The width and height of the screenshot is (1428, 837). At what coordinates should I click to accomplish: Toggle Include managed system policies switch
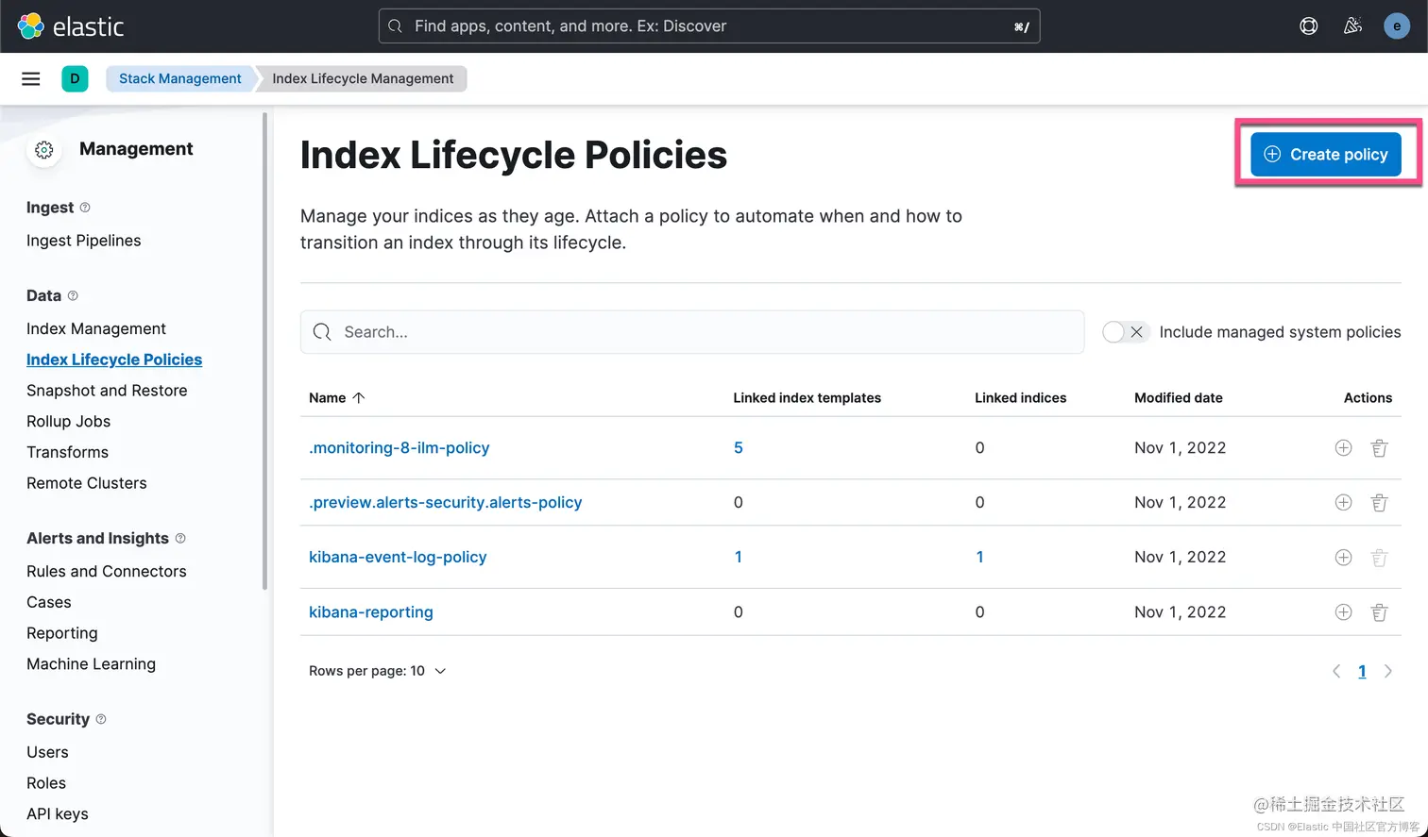(x=1125, y=332)
